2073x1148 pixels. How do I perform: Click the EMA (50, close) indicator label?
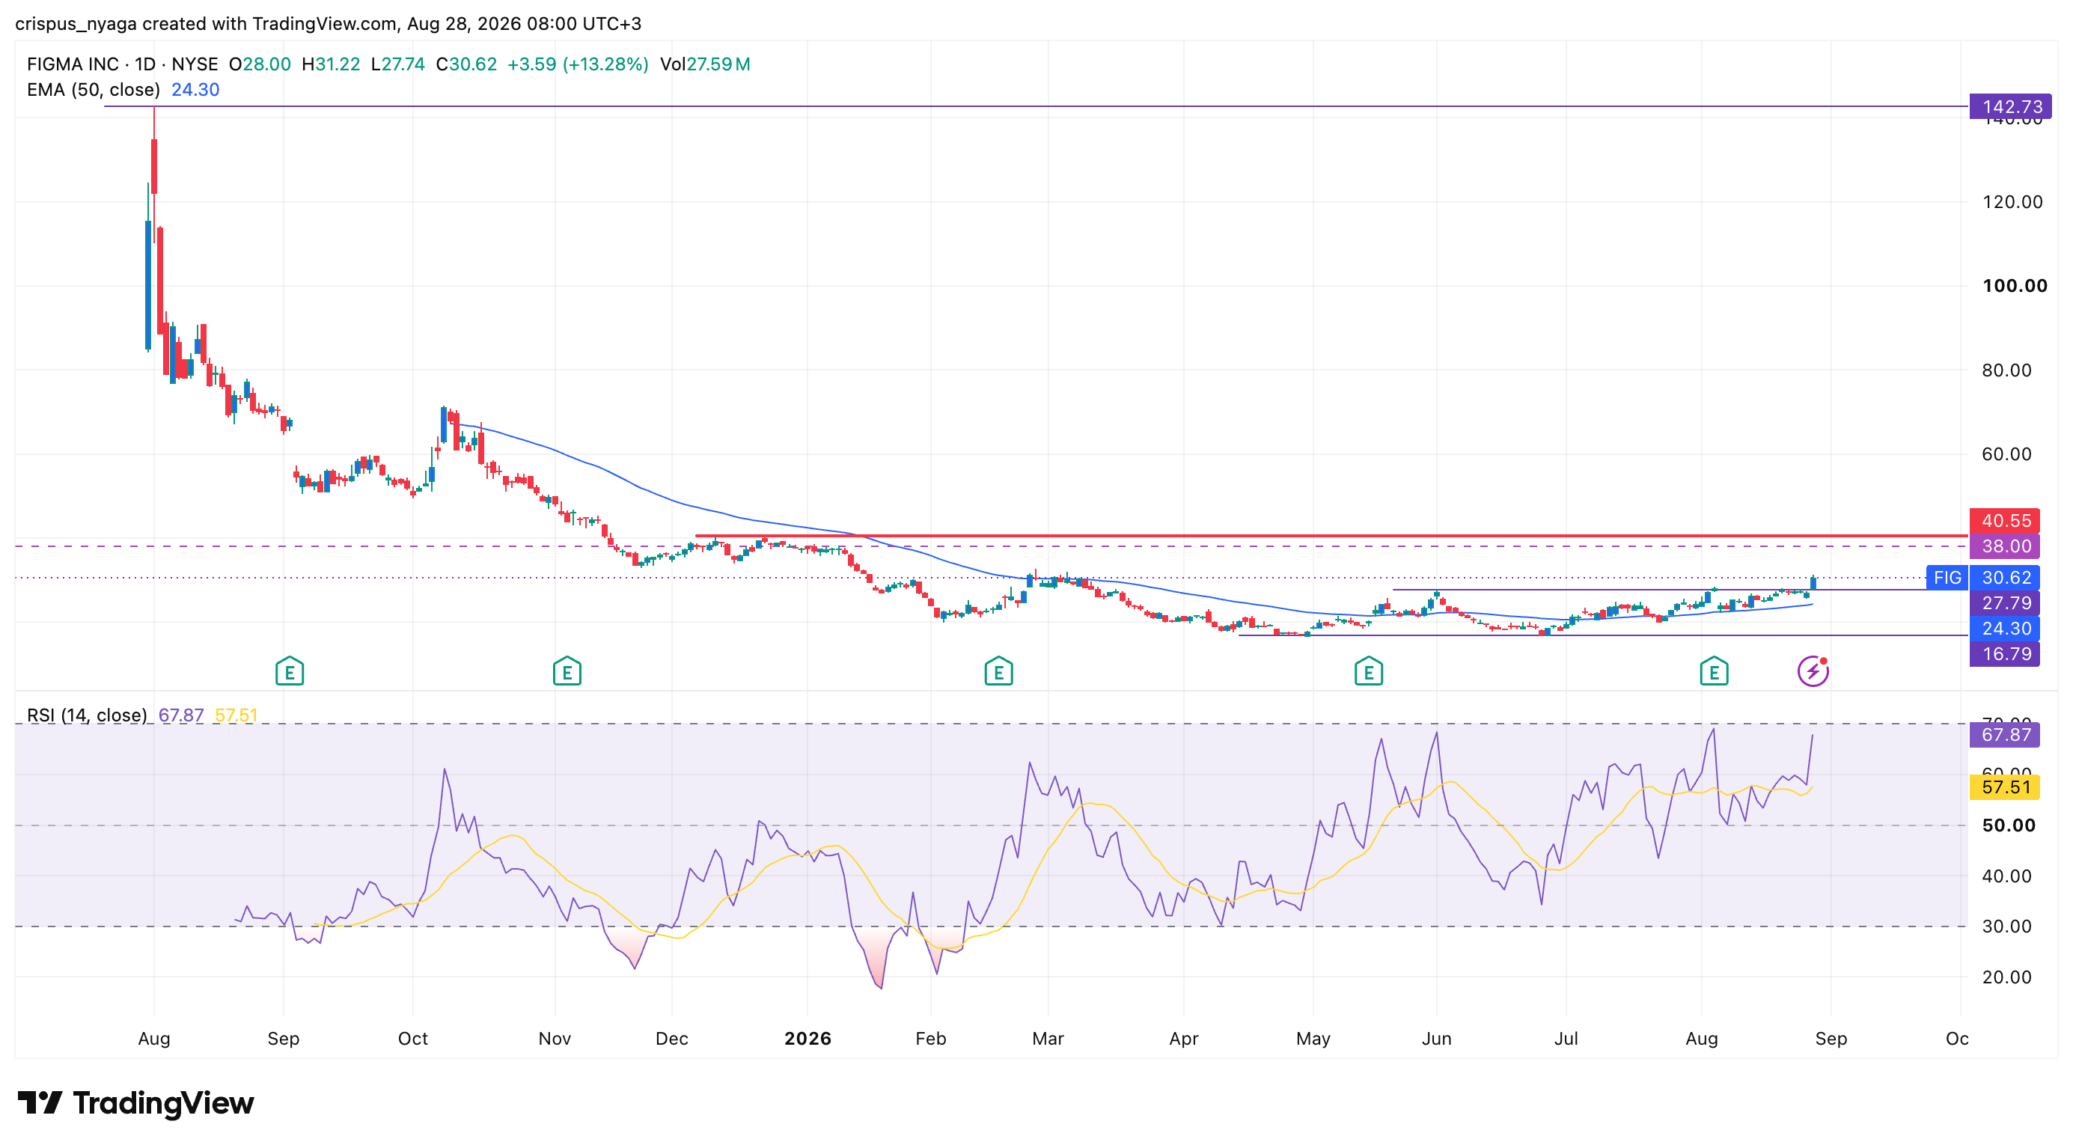94,90
